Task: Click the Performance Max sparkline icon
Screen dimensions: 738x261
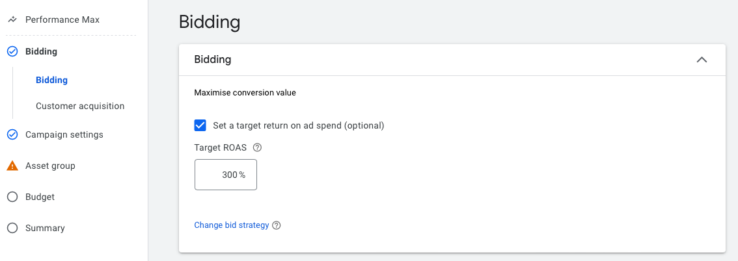Action: point(13,19)
